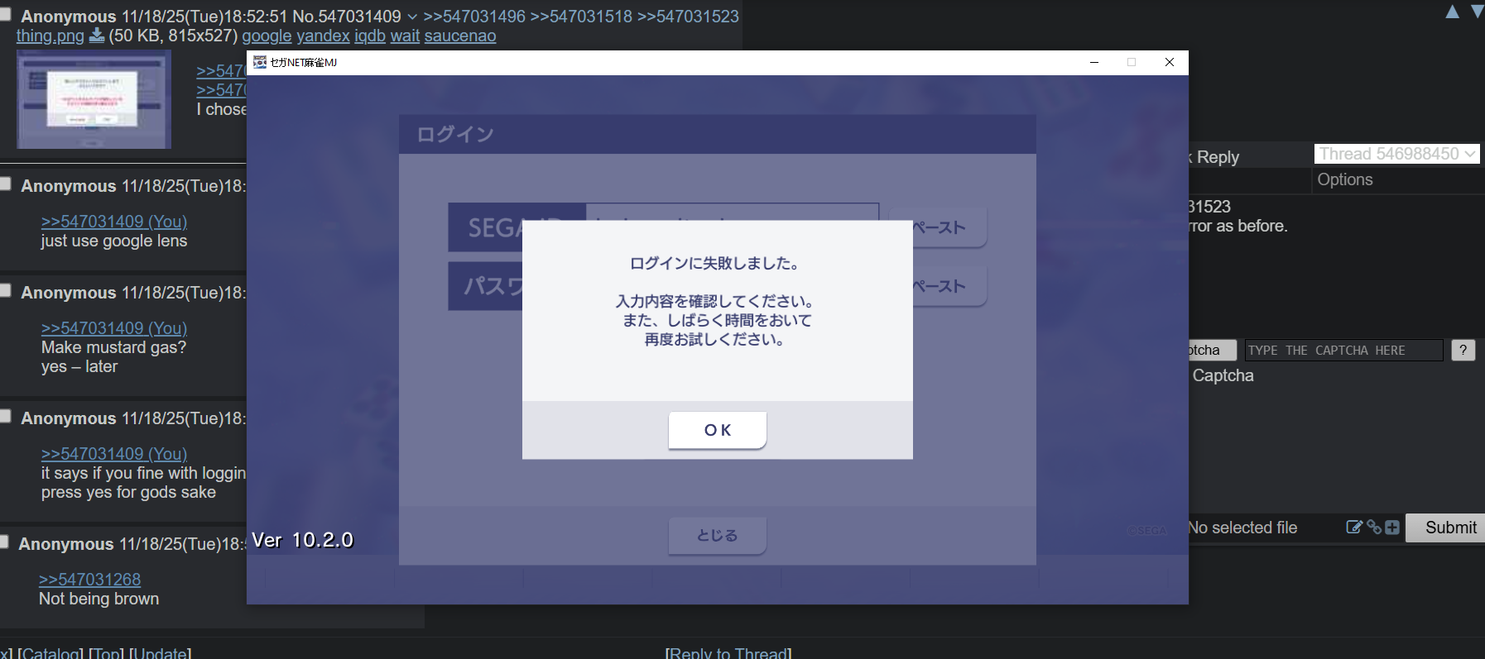Viewport: 1485px width, 659px height.
Task: Click the 'Captcha' label under the captcha field
Action: 1223,375
